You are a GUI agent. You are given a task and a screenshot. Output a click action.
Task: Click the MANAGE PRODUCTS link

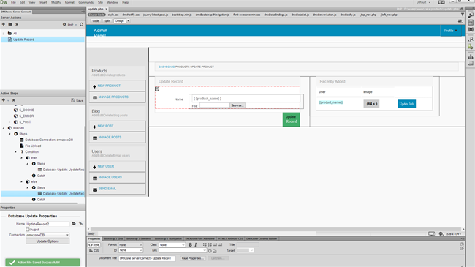113,97
